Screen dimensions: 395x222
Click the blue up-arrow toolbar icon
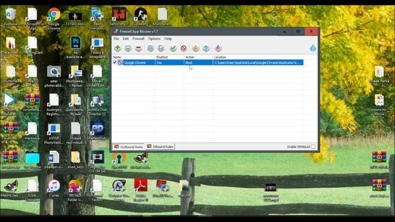[x=206, y=48]
